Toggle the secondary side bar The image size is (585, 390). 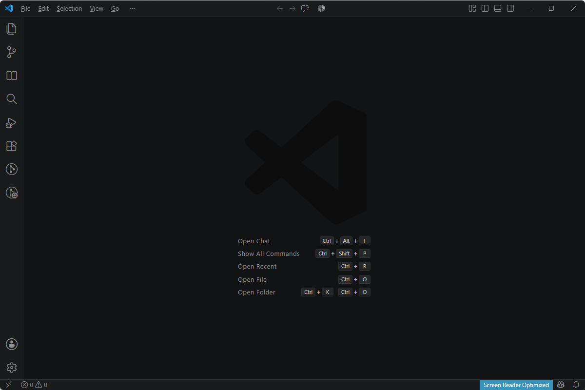point(510,8)
